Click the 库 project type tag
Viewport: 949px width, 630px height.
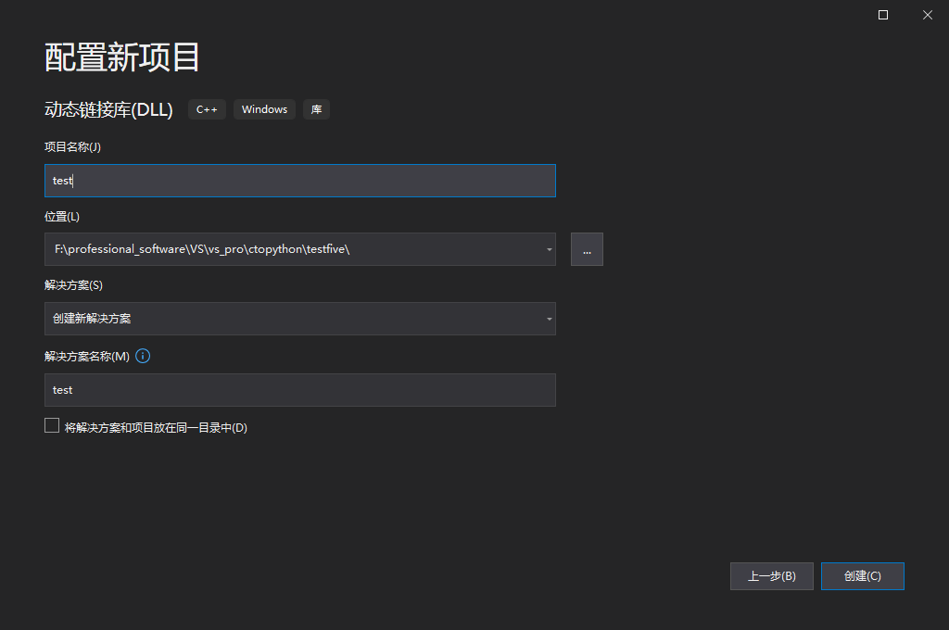(x=315, y=109)
